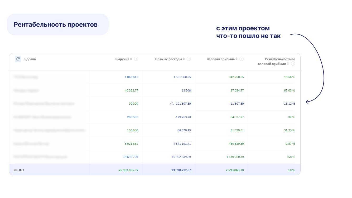This screenshot has height=198, width=352.
Task: Click the Рентабельность проектов title badge
Action: [x=57, y=25]
